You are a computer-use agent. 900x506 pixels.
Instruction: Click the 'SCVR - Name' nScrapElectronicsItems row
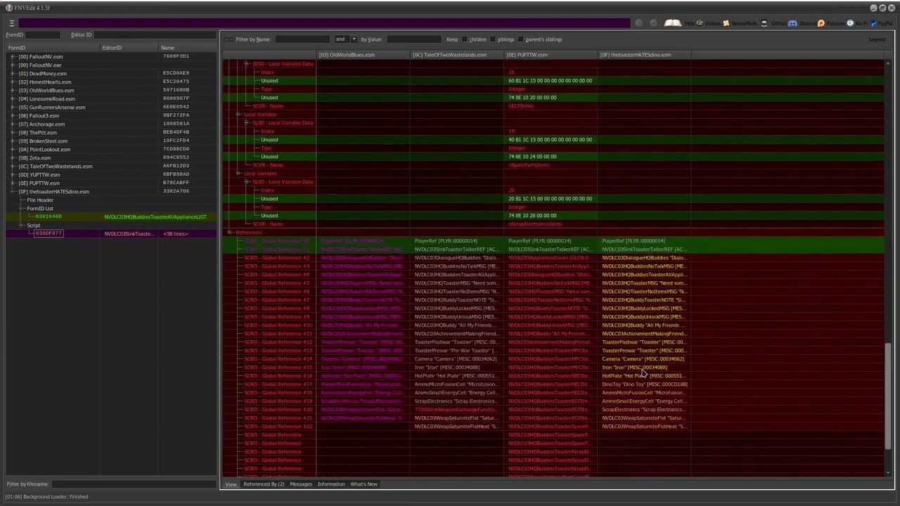coord(553,223)
